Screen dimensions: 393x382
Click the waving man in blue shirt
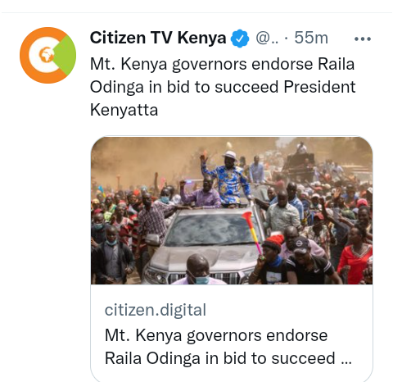point(227,179)
